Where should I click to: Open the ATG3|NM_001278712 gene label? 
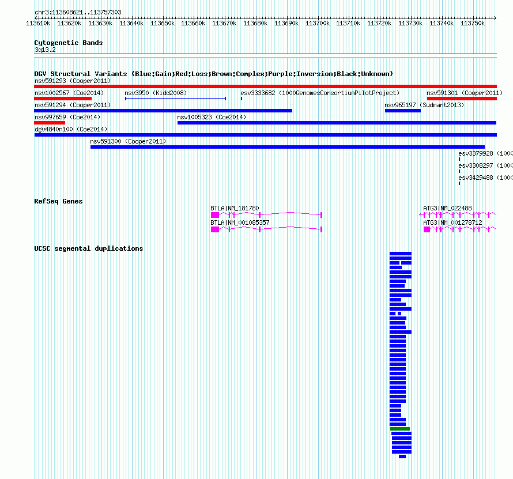click(452, 222)
